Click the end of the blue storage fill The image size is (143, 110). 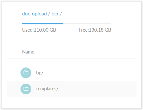click(62, 24)
